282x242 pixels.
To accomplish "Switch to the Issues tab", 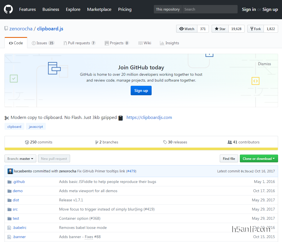I will [43, 43].
